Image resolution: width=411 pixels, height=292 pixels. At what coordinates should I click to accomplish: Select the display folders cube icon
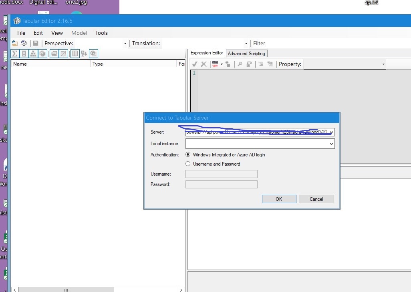(43, 53)
